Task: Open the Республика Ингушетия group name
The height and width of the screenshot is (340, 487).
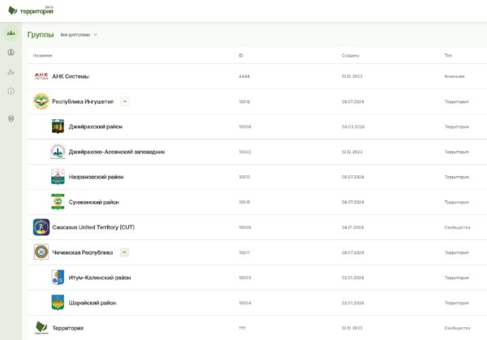Action: (x=83, y=101)
